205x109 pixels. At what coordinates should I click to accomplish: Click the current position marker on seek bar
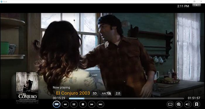(x=84, y=98)
